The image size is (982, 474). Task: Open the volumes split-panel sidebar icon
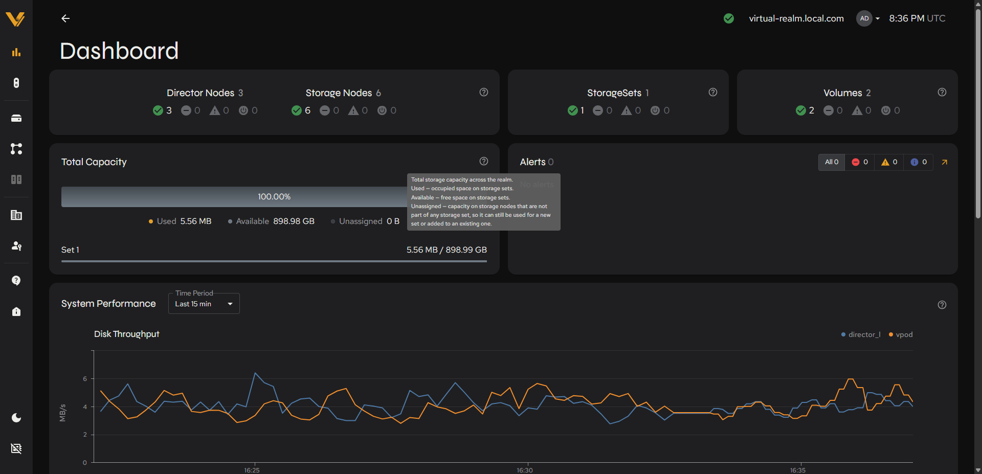click(x=16, y=179)
